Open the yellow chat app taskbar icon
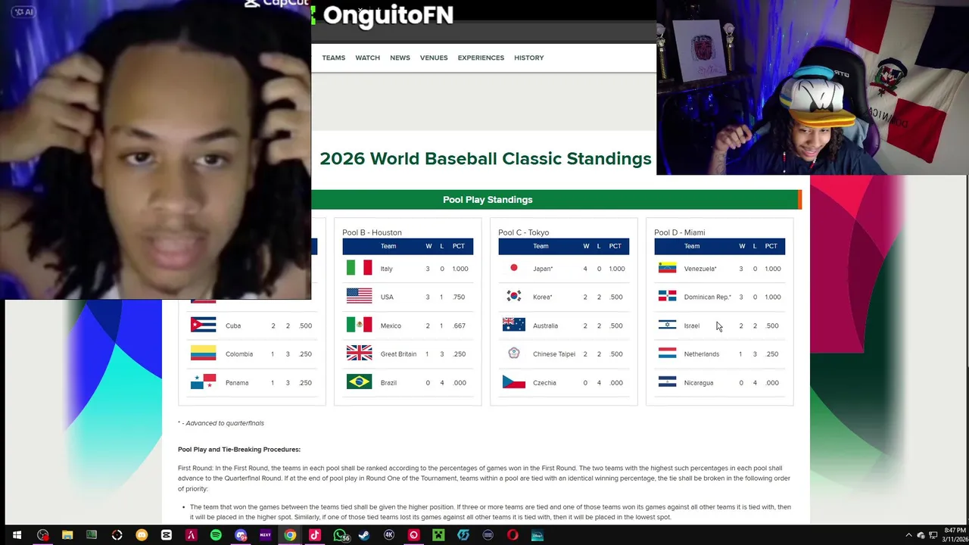Viewport: 969px width, 545px height. point(142,535)
